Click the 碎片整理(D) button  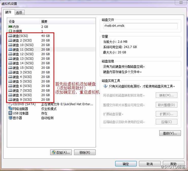[x=166, y=105]
